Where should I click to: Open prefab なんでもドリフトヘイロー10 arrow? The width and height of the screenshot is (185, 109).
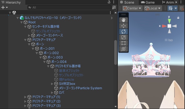pos(111,18)
